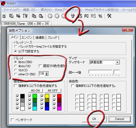Uncheck the box beside the cyan swatch
Viewport: 136px width, 128px height.
30,108
